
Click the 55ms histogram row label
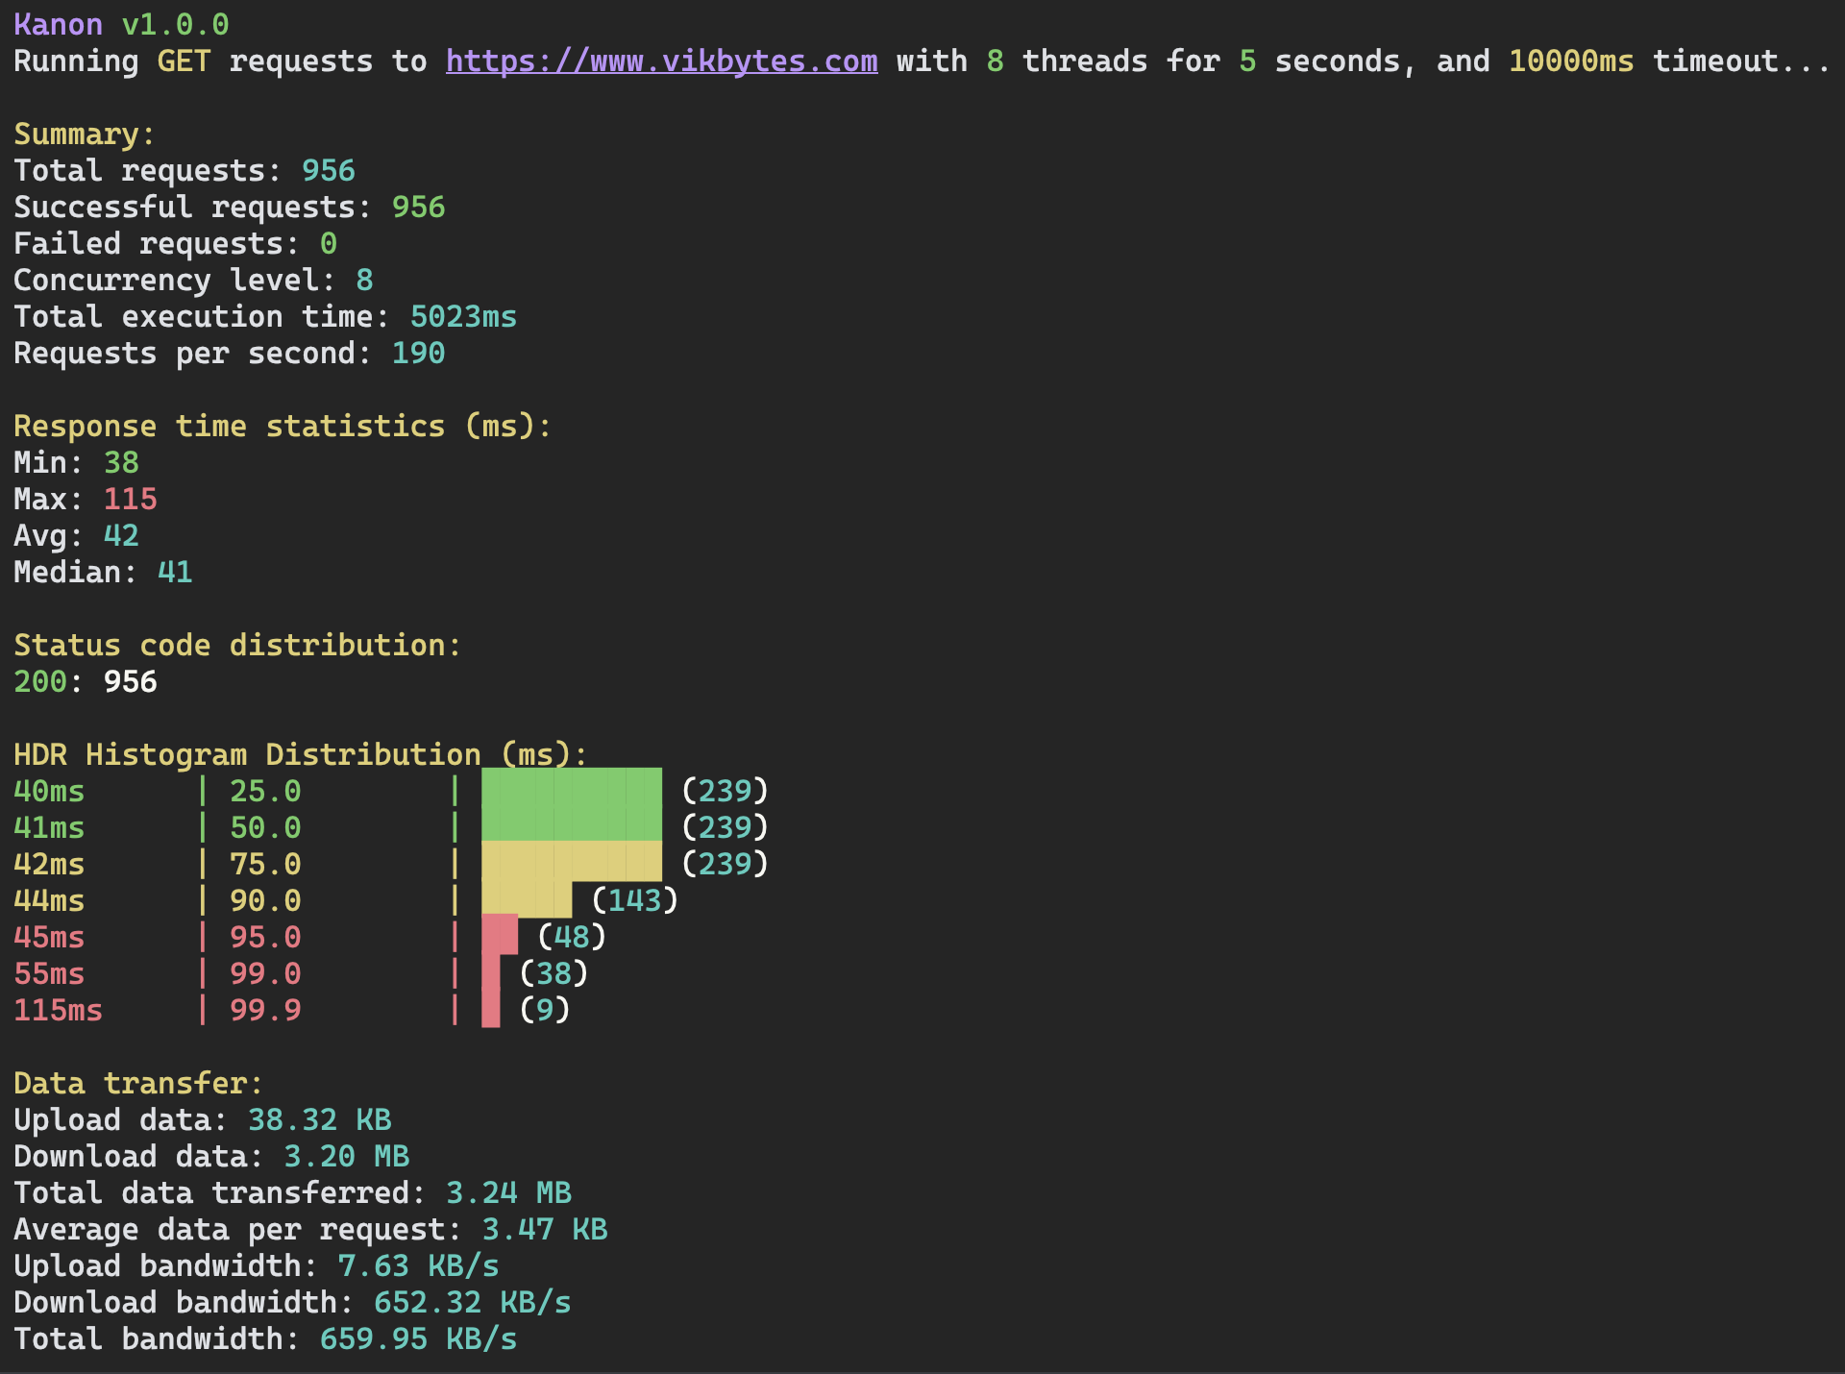(49, 974)
